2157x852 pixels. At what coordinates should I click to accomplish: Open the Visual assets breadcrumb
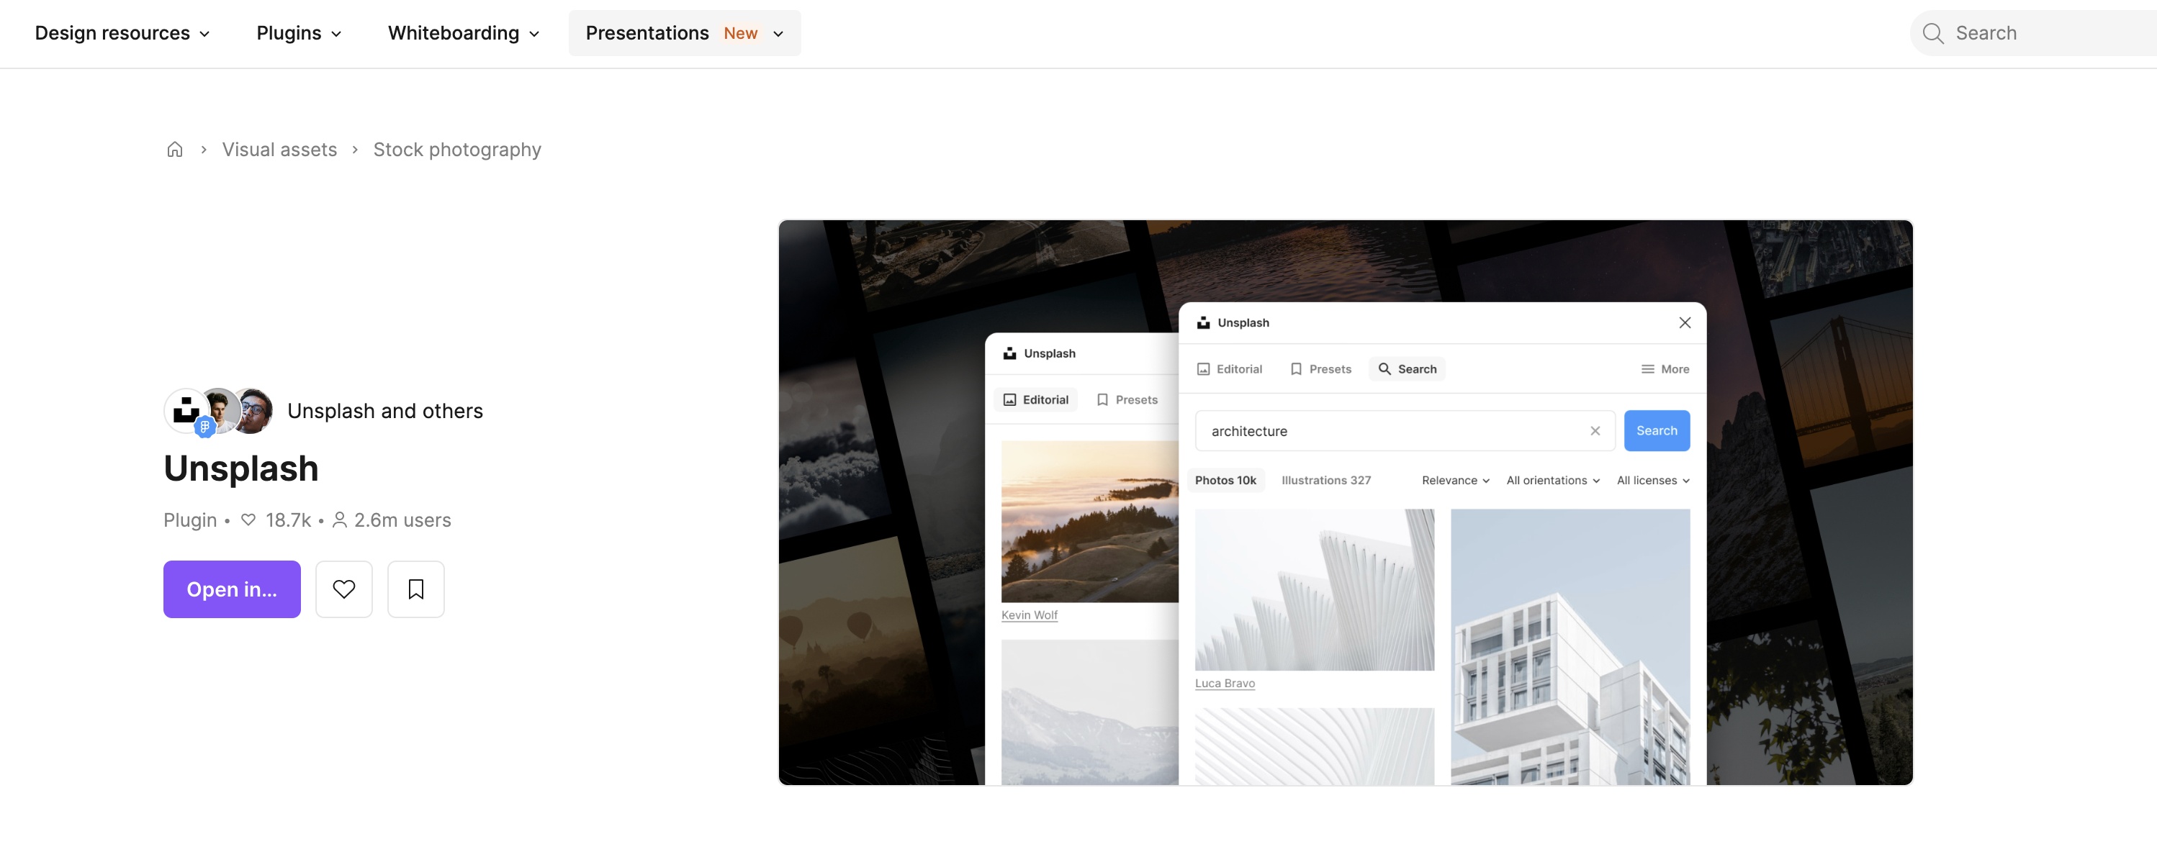point(279,150)
